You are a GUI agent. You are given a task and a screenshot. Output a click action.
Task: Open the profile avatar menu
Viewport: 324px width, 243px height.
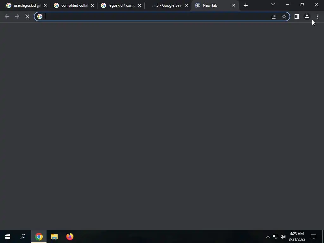(307, 16)
